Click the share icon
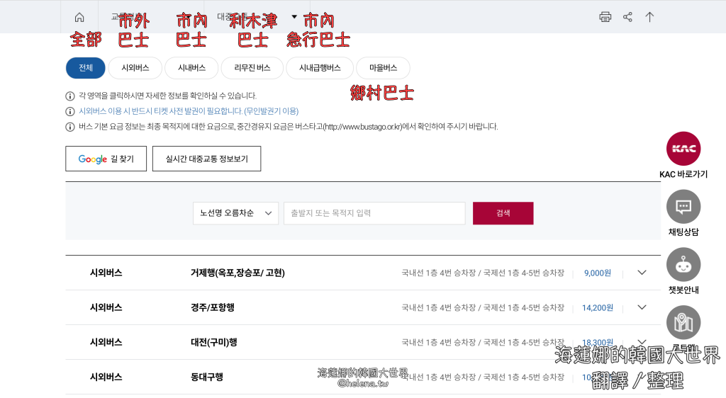 [x=627, y=17]
